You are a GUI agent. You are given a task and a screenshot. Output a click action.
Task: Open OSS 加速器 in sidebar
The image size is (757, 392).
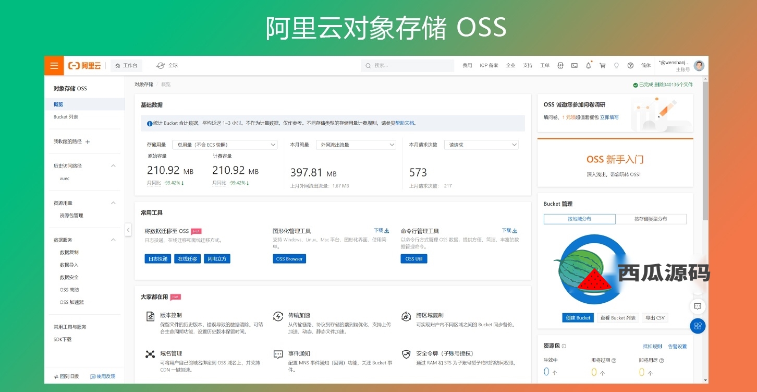click(x=72, y=302)
